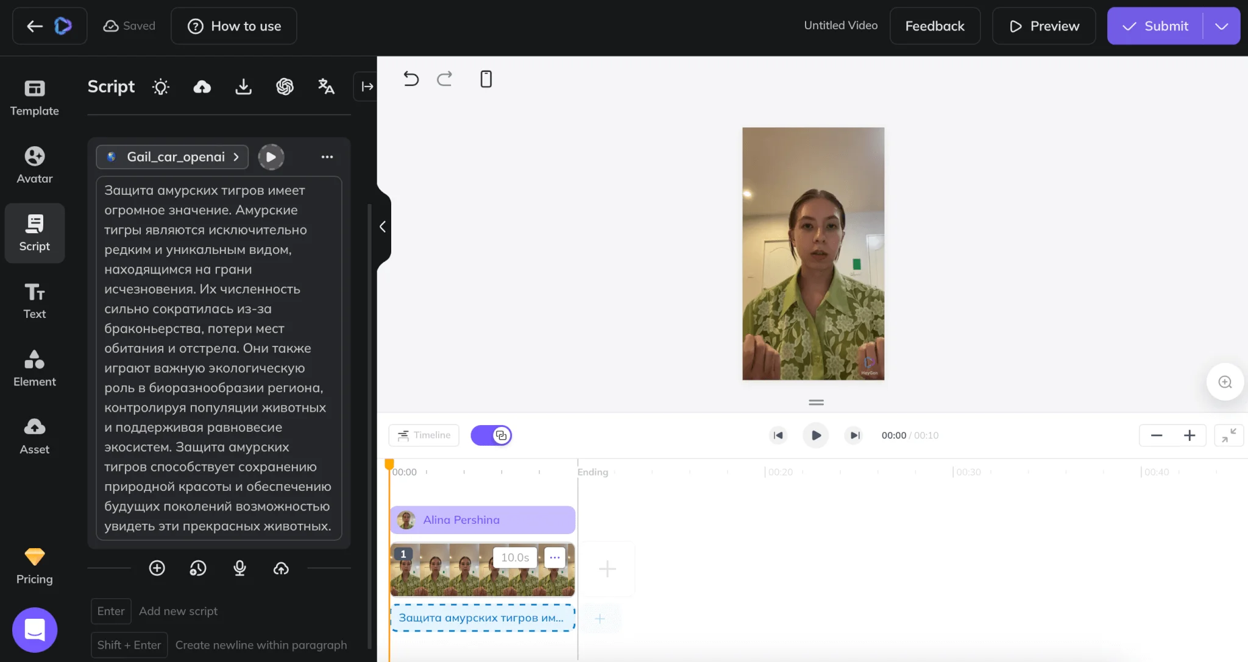The height and width of the screenshot is (662, 1248).
Task: Click the timeline zoom-in plus button
Action: coord(1189,435)
